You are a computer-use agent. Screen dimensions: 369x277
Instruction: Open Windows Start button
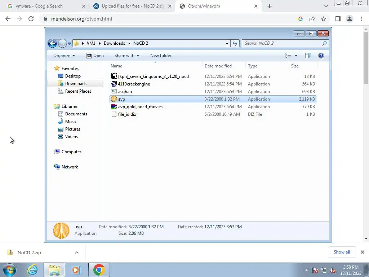click(x=9, y=270)
